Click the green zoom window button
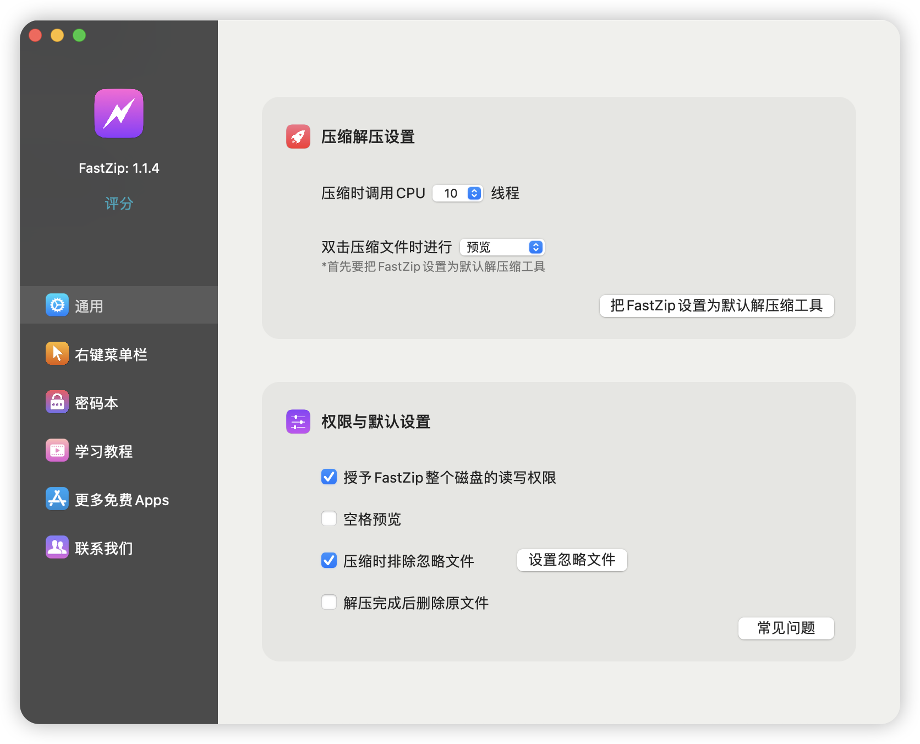Screen dimensions: 920x744 pos(79,35)
